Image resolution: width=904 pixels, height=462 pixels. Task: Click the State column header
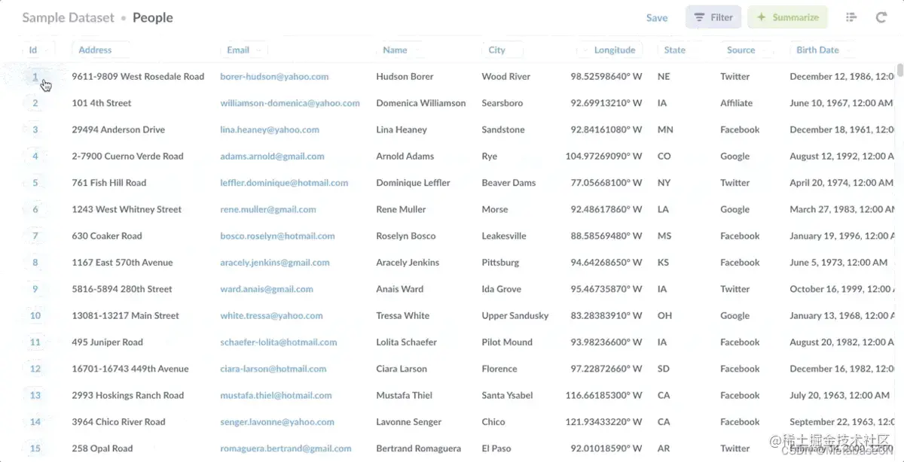674,50
